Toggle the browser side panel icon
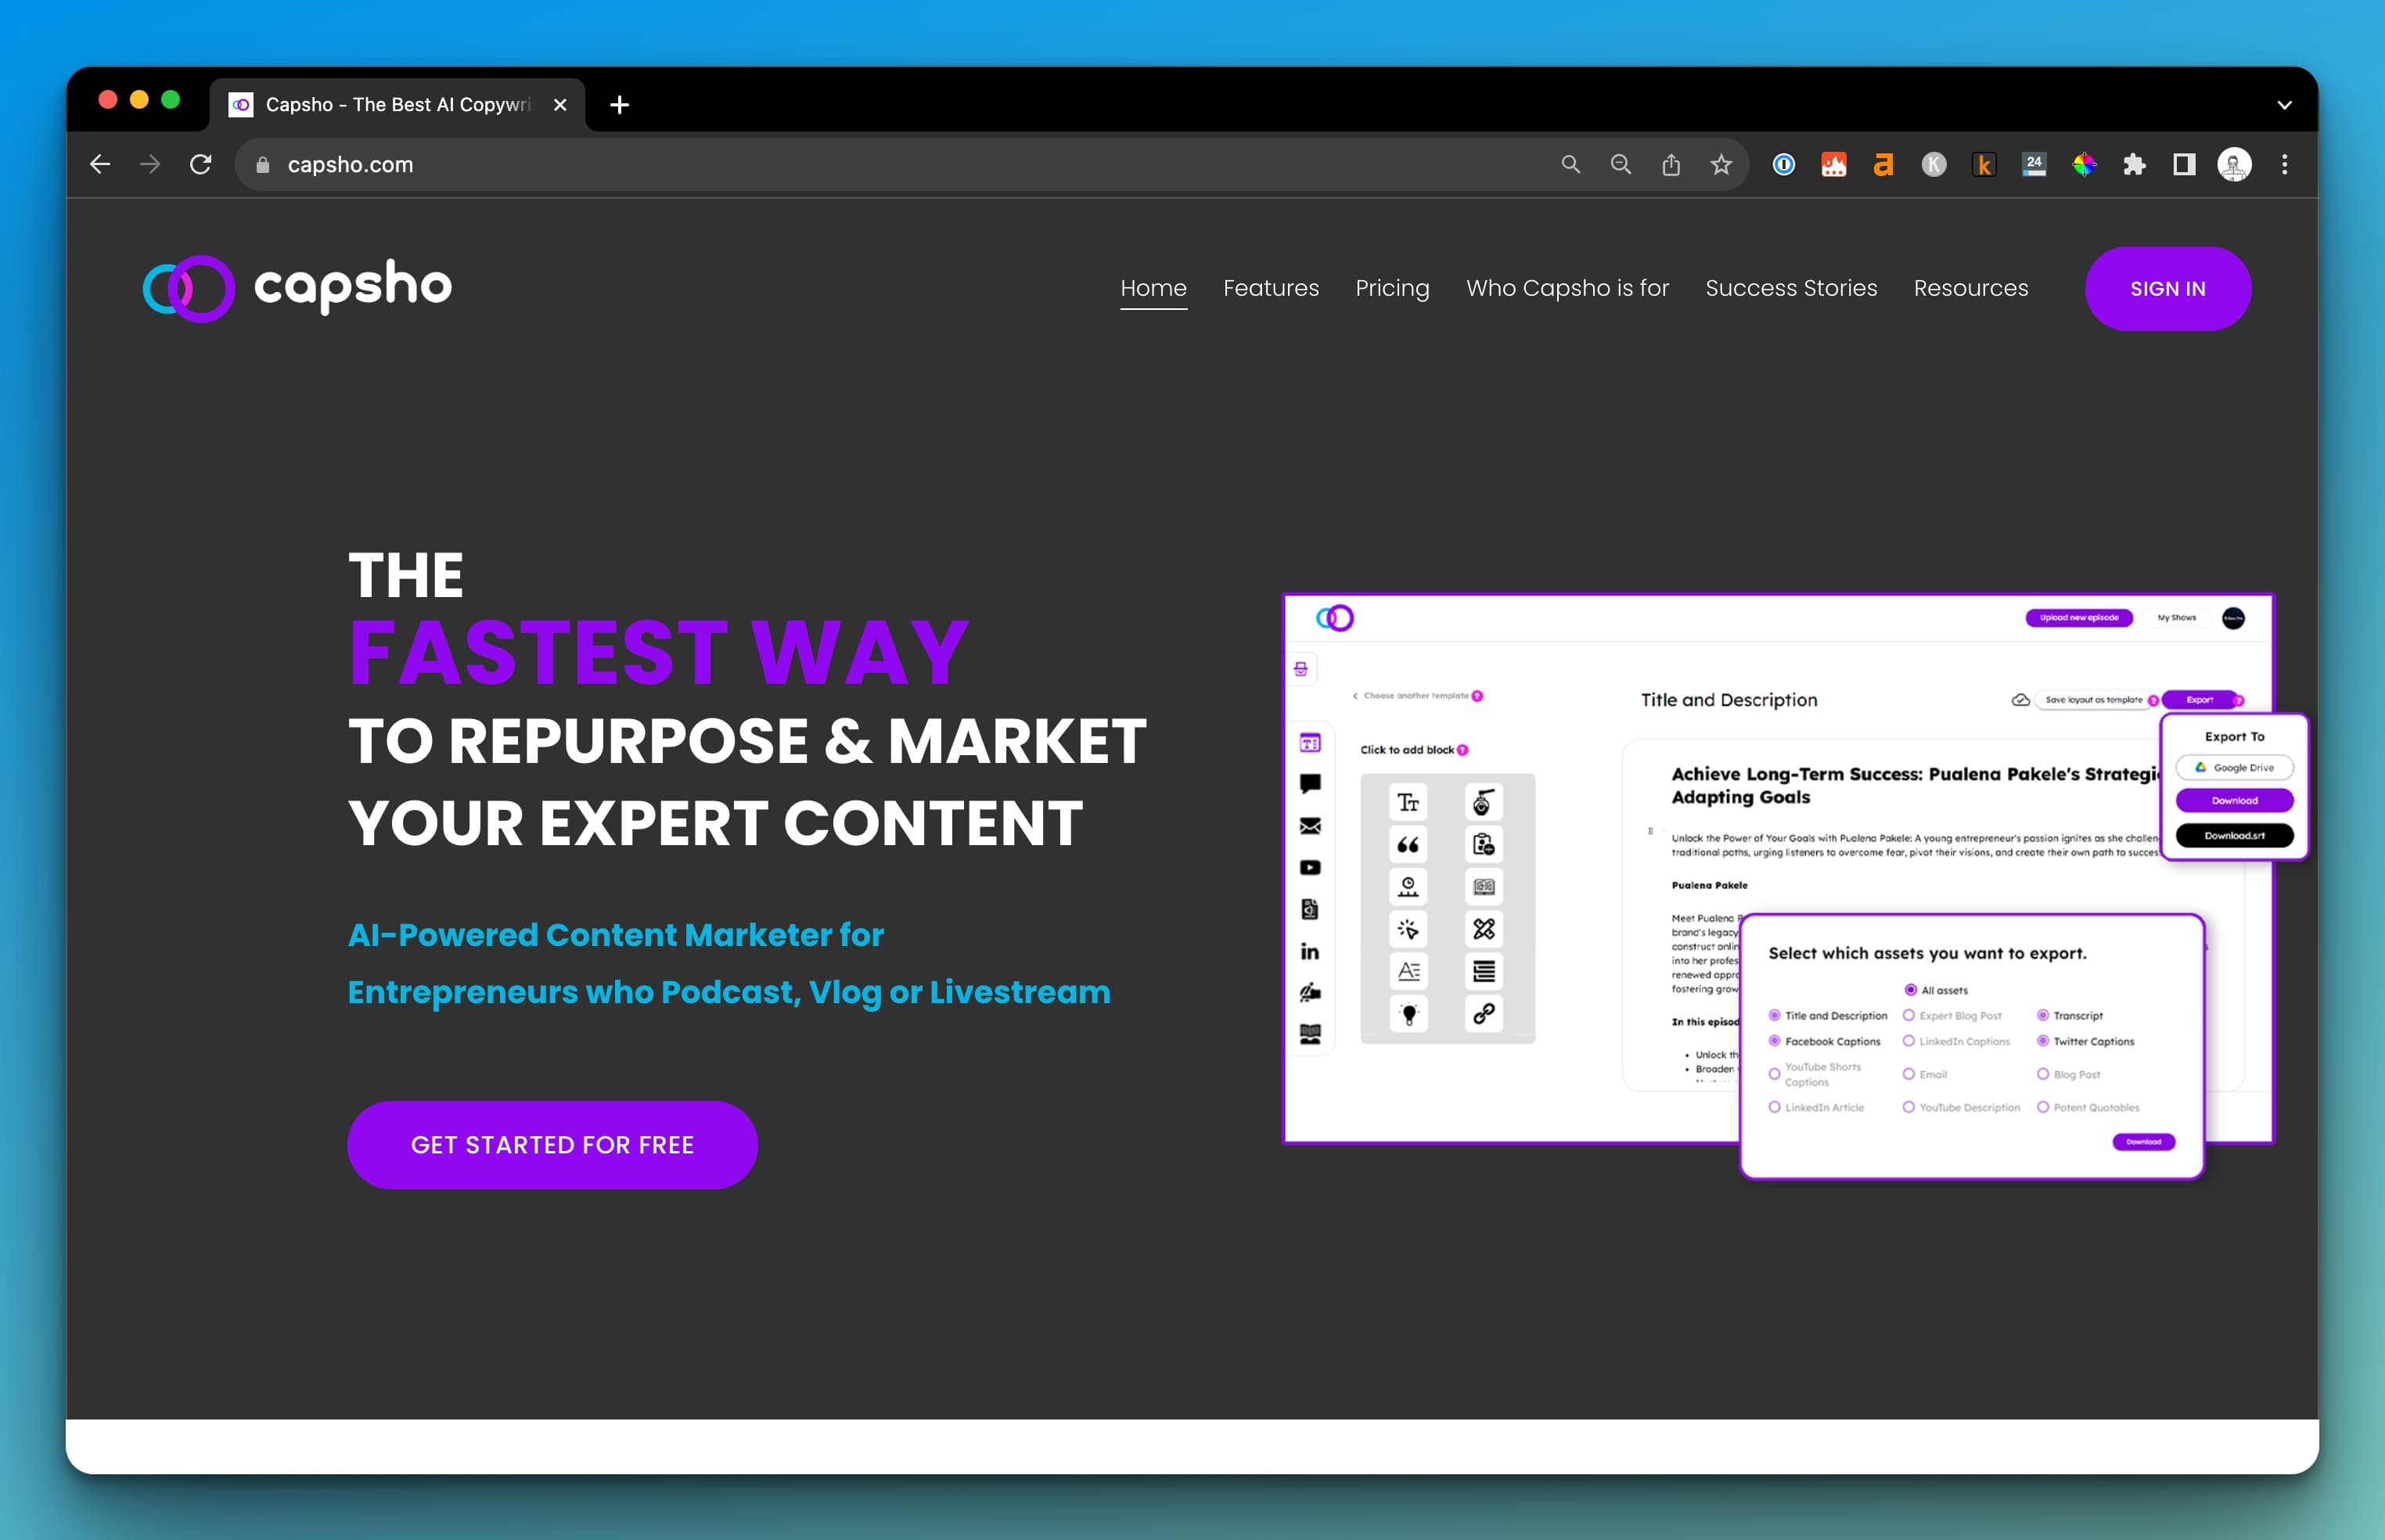This screenshot has height=1540, width=2385. (x=2184, y=165)
